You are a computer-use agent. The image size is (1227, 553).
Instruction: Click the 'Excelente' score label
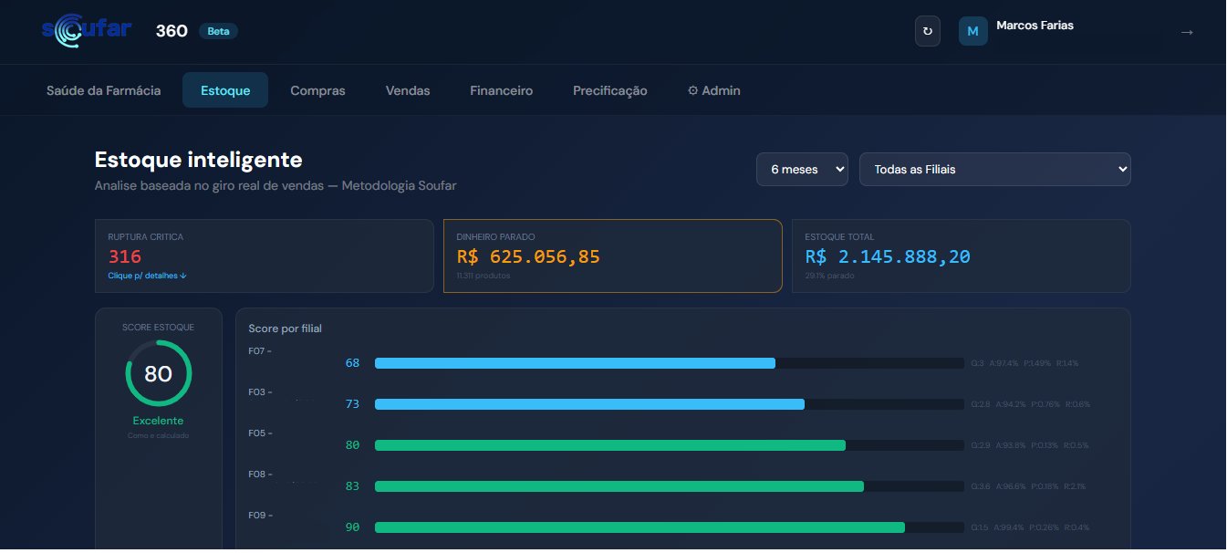coord(159,421)
